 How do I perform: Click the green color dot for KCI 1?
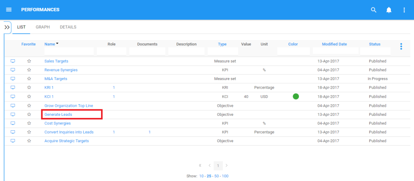(x=296, y=96)
